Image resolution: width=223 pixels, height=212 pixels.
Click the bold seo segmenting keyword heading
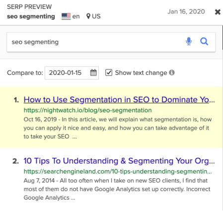tap(31, 16)
